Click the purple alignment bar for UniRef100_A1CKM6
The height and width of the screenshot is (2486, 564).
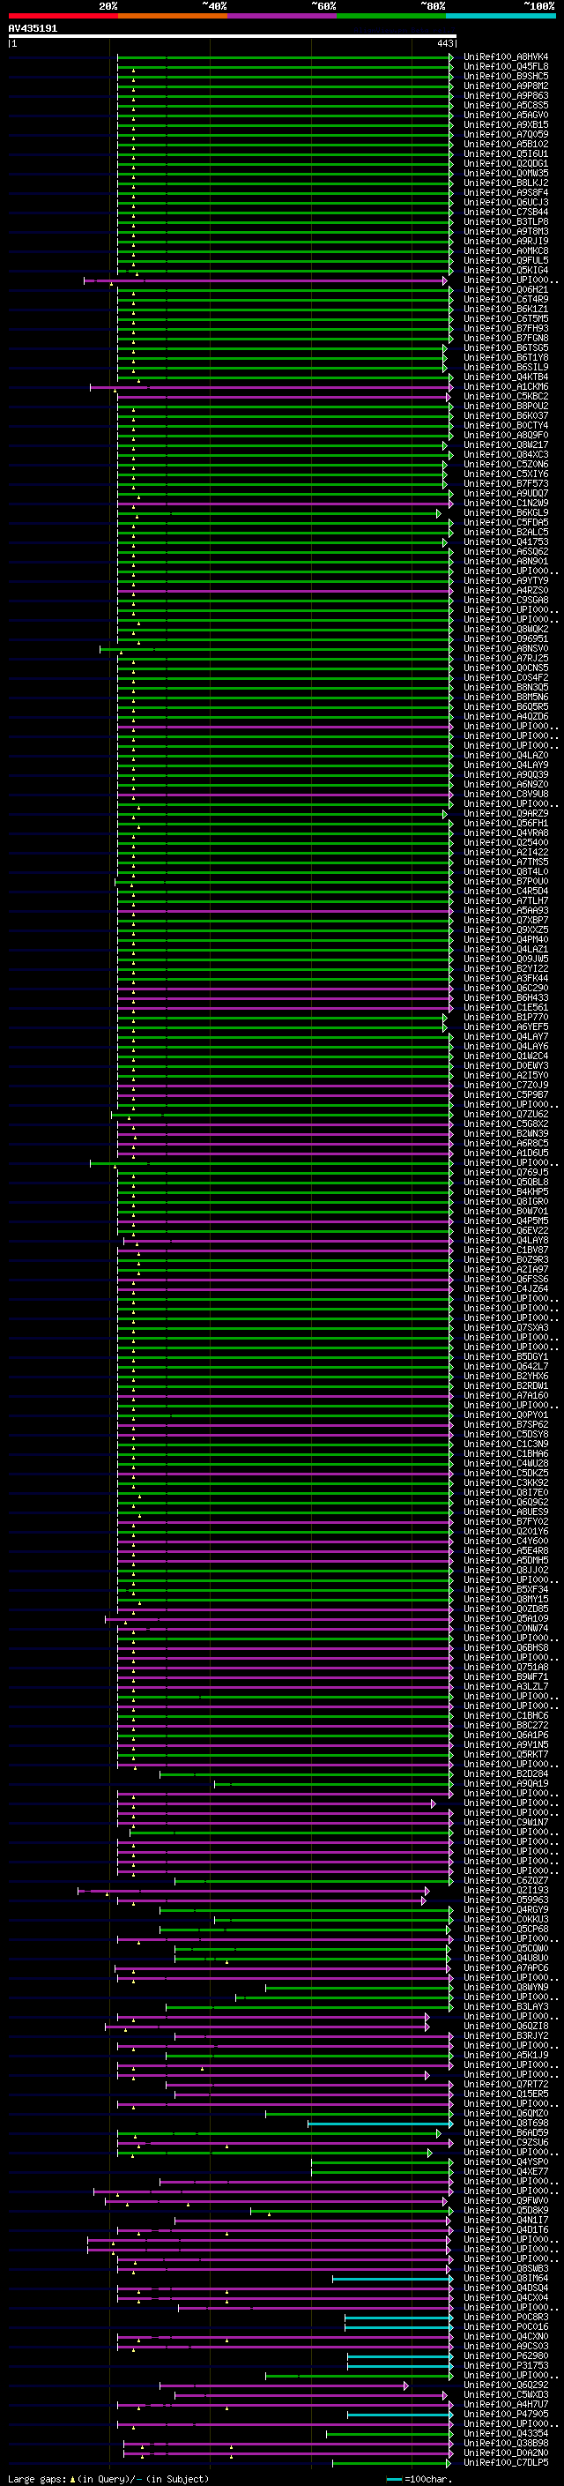tap(270, 387)
